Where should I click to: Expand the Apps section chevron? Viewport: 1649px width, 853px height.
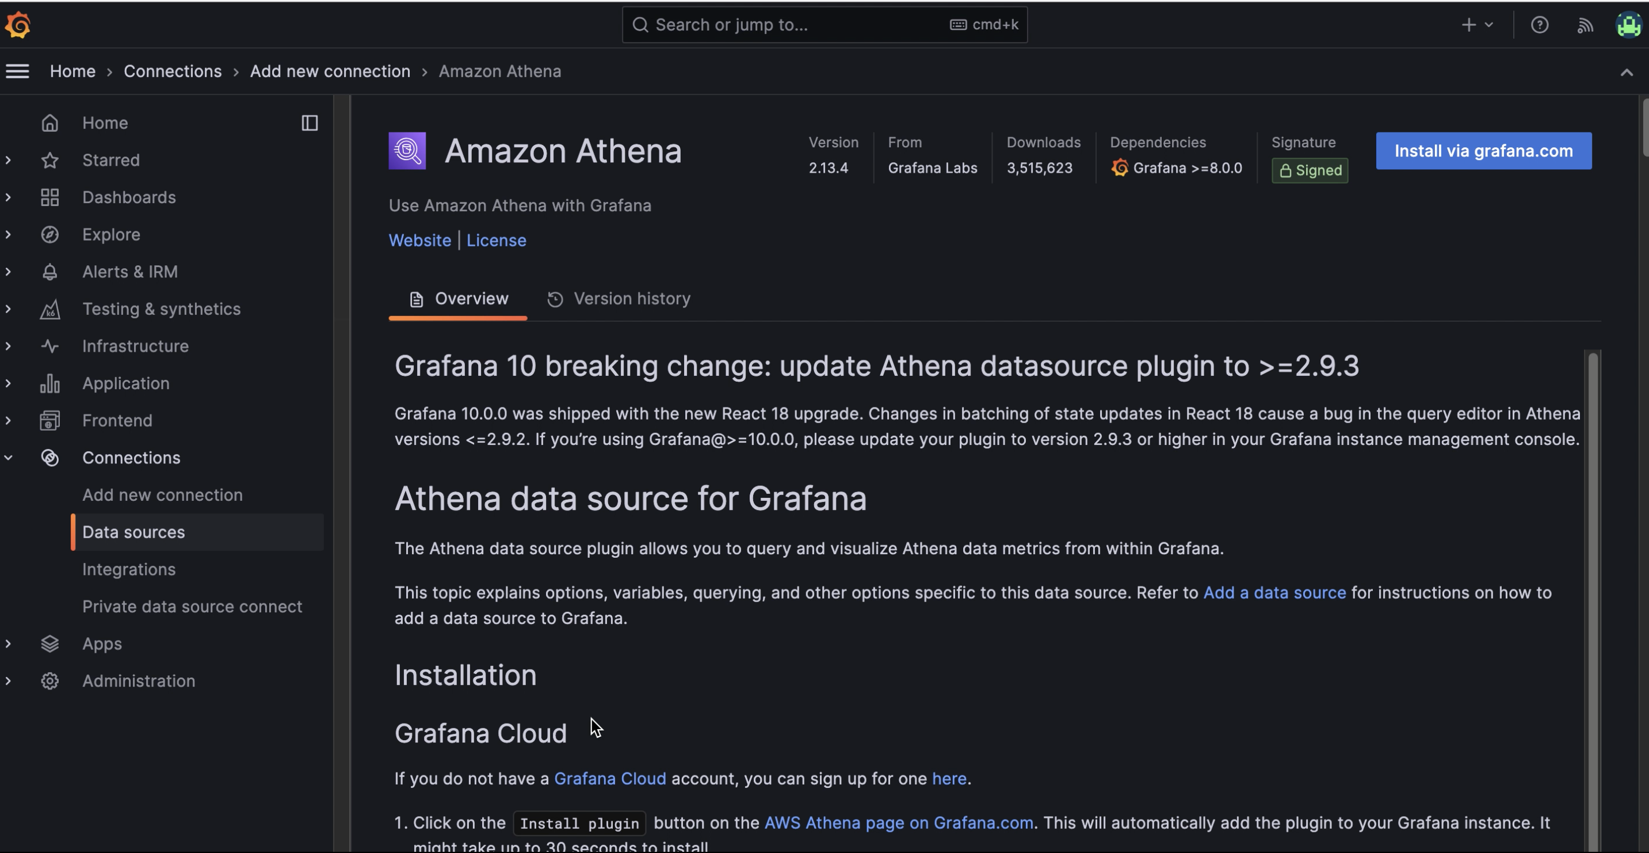[8, 643]
